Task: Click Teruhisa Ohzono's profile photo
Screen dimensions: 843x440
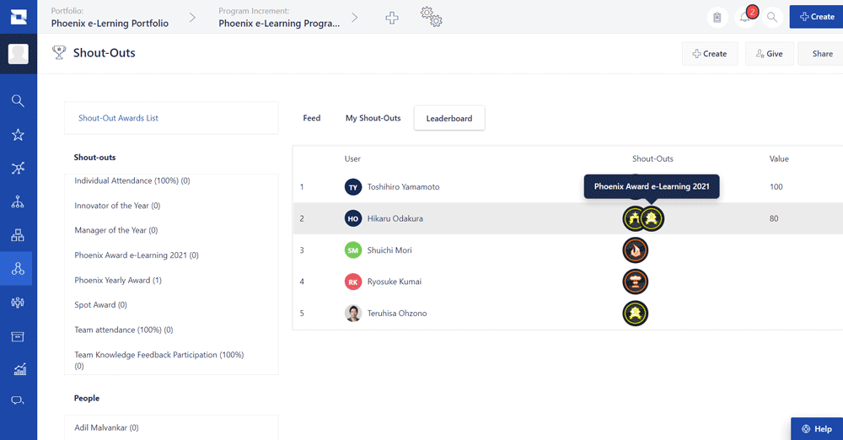Action: click(352, 313)
